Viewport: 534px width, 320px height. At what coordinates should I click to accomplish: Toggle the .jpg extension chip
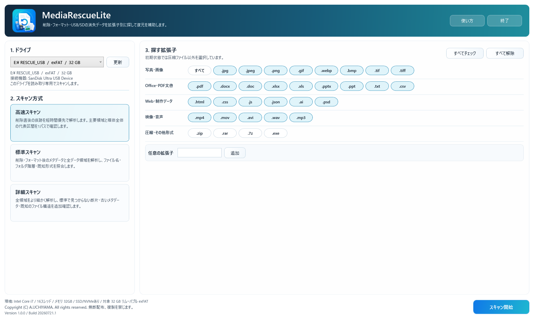tap(225, 71)
